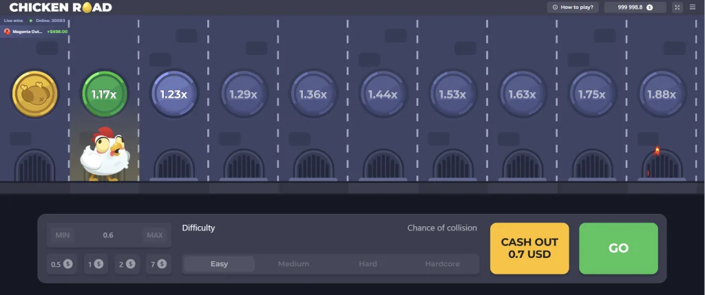Click the white chicken character
Screen dimensions: 705x295
coord(105,154)
